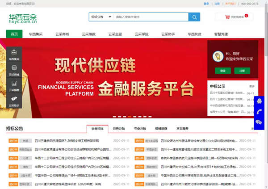Switch to the 其它服务 tab
The image size is (268, 189).
(182, 128)
